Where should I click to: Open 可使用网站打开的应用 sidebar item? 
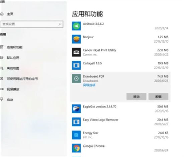(x=22, y=79)
